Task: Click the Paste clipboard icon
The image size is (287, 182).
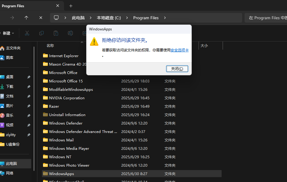Action: (x=56, y=33)
